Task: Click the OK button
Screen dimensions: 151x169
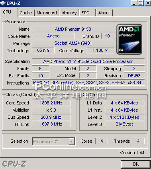Action: click(135, 164)
